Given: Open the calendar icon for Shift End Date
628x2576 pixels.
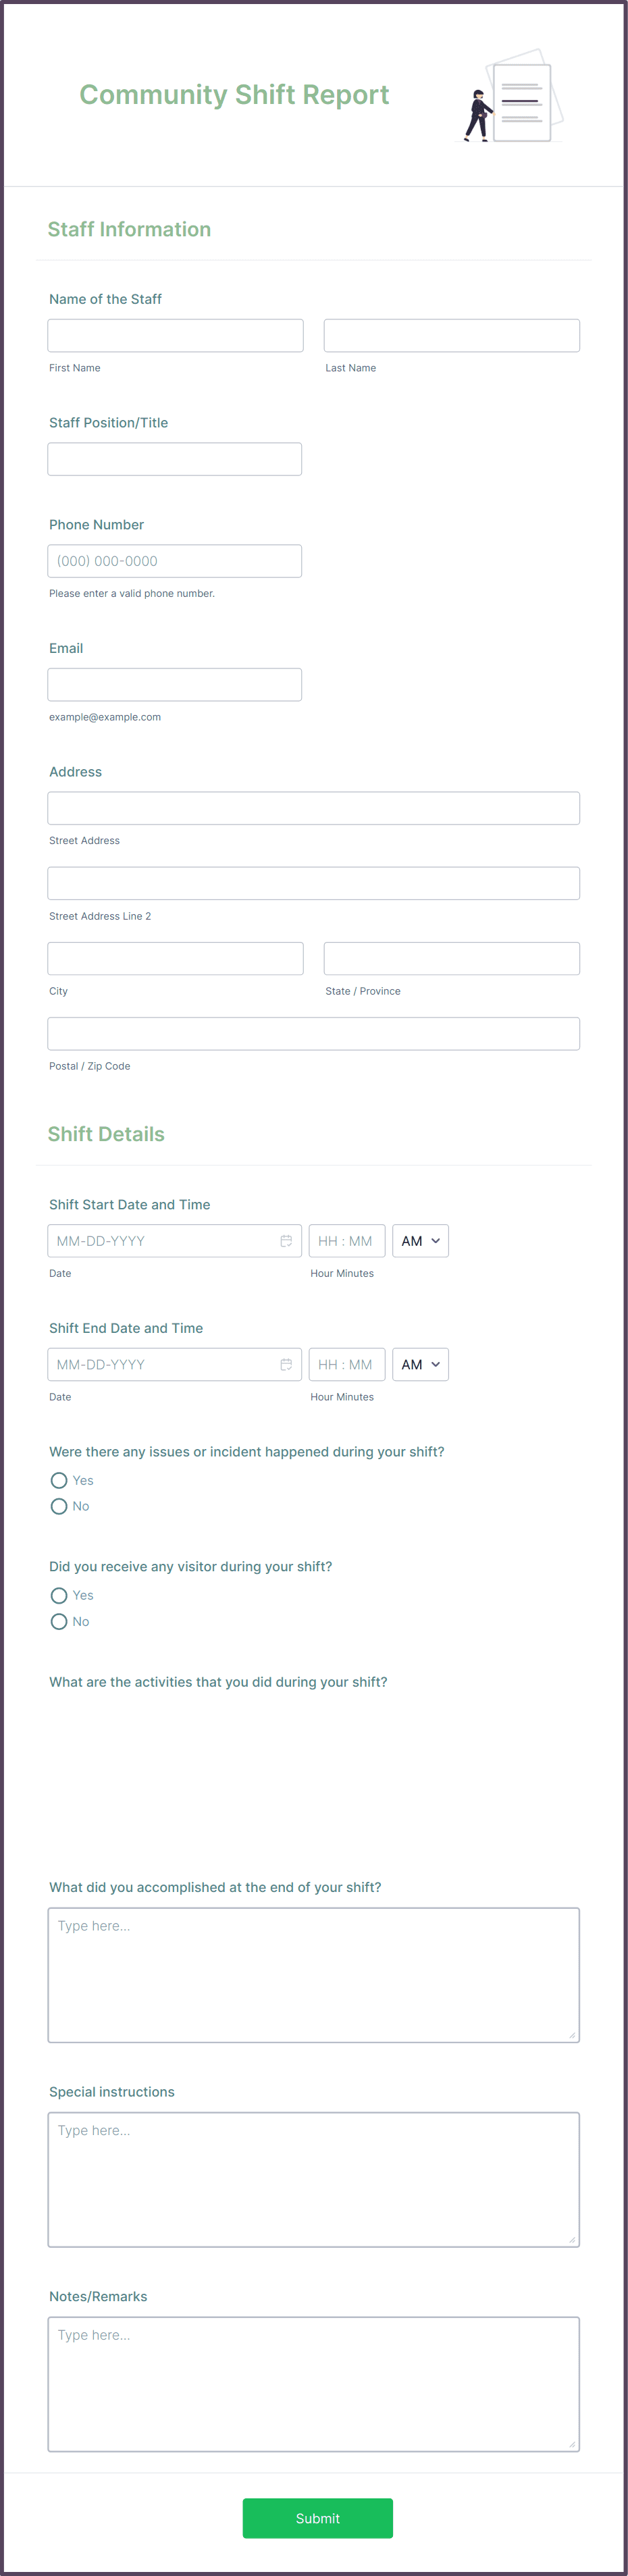Looking at the screenshot, I should (287, 1363).
